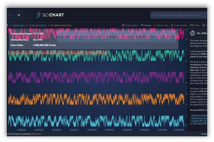Click breadcrumb chevron before Fifo 1Billion Points

point(48,25)
